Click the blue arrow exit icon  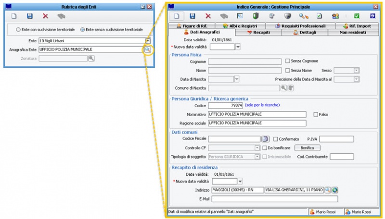(x=372, y=16)
